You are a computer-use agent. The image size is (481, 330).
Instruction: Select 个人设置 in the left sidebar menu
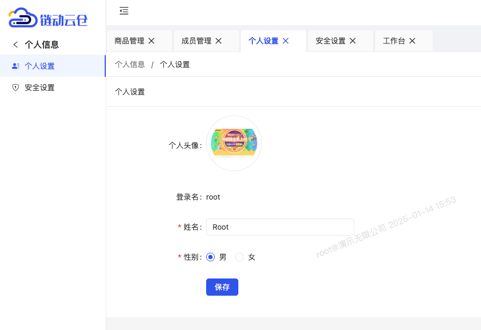40,66
